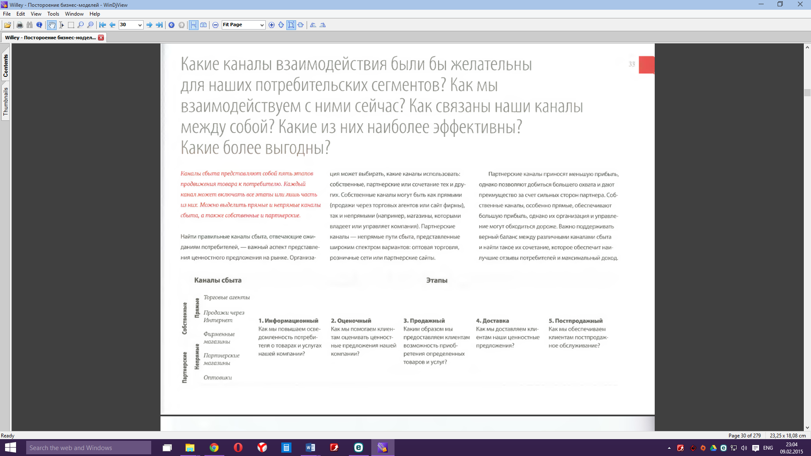The image size is (811, 456).
Task: Click the scrollbar down arrow
Action: [x=807, y=428]
